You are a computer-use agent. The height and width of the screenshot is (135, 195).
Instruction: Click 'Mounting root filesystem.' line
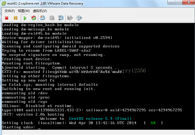coord(31,63)
